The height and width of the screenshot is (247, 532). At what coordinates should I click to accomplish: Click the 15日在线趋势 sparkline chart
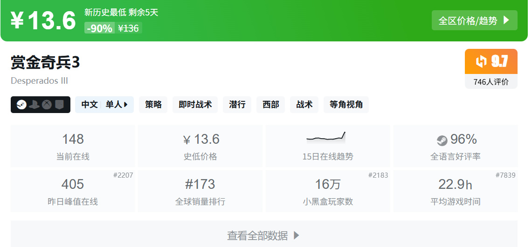[326, 138]
